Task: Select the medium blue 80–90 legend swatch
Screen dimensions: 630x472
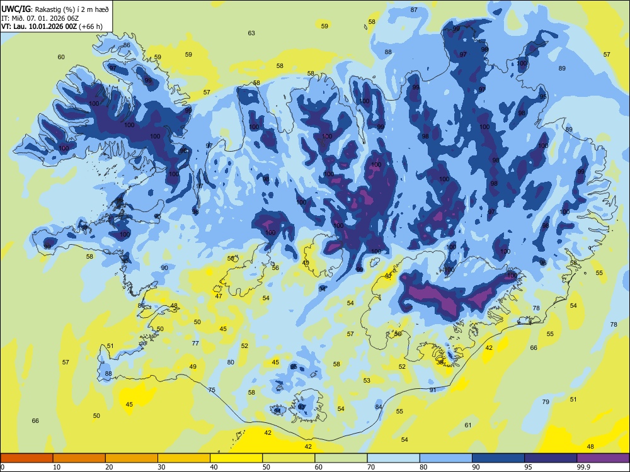Action: (446, 458)
